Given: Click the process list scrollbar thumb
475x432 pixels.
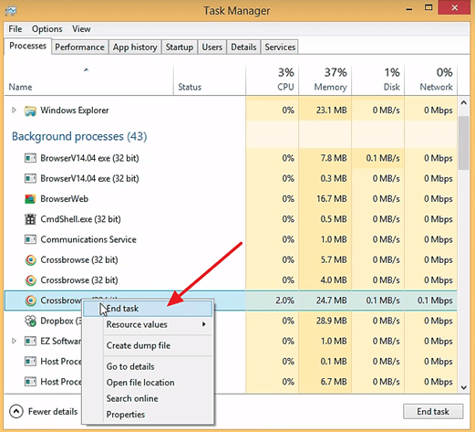Looking at the screenshot, I should [463, 142].
